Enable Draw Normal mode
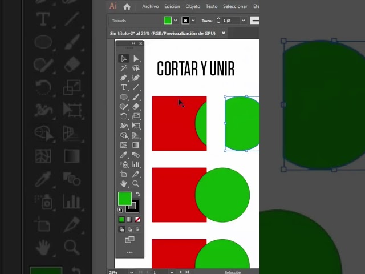Image resolution: width=365 pixels, height=274 pixels. 121,229
